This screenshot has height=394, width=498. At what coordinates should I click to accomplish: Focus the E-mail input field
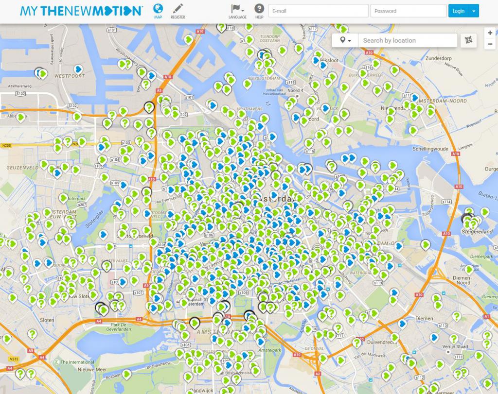click(x=318, y=11)
